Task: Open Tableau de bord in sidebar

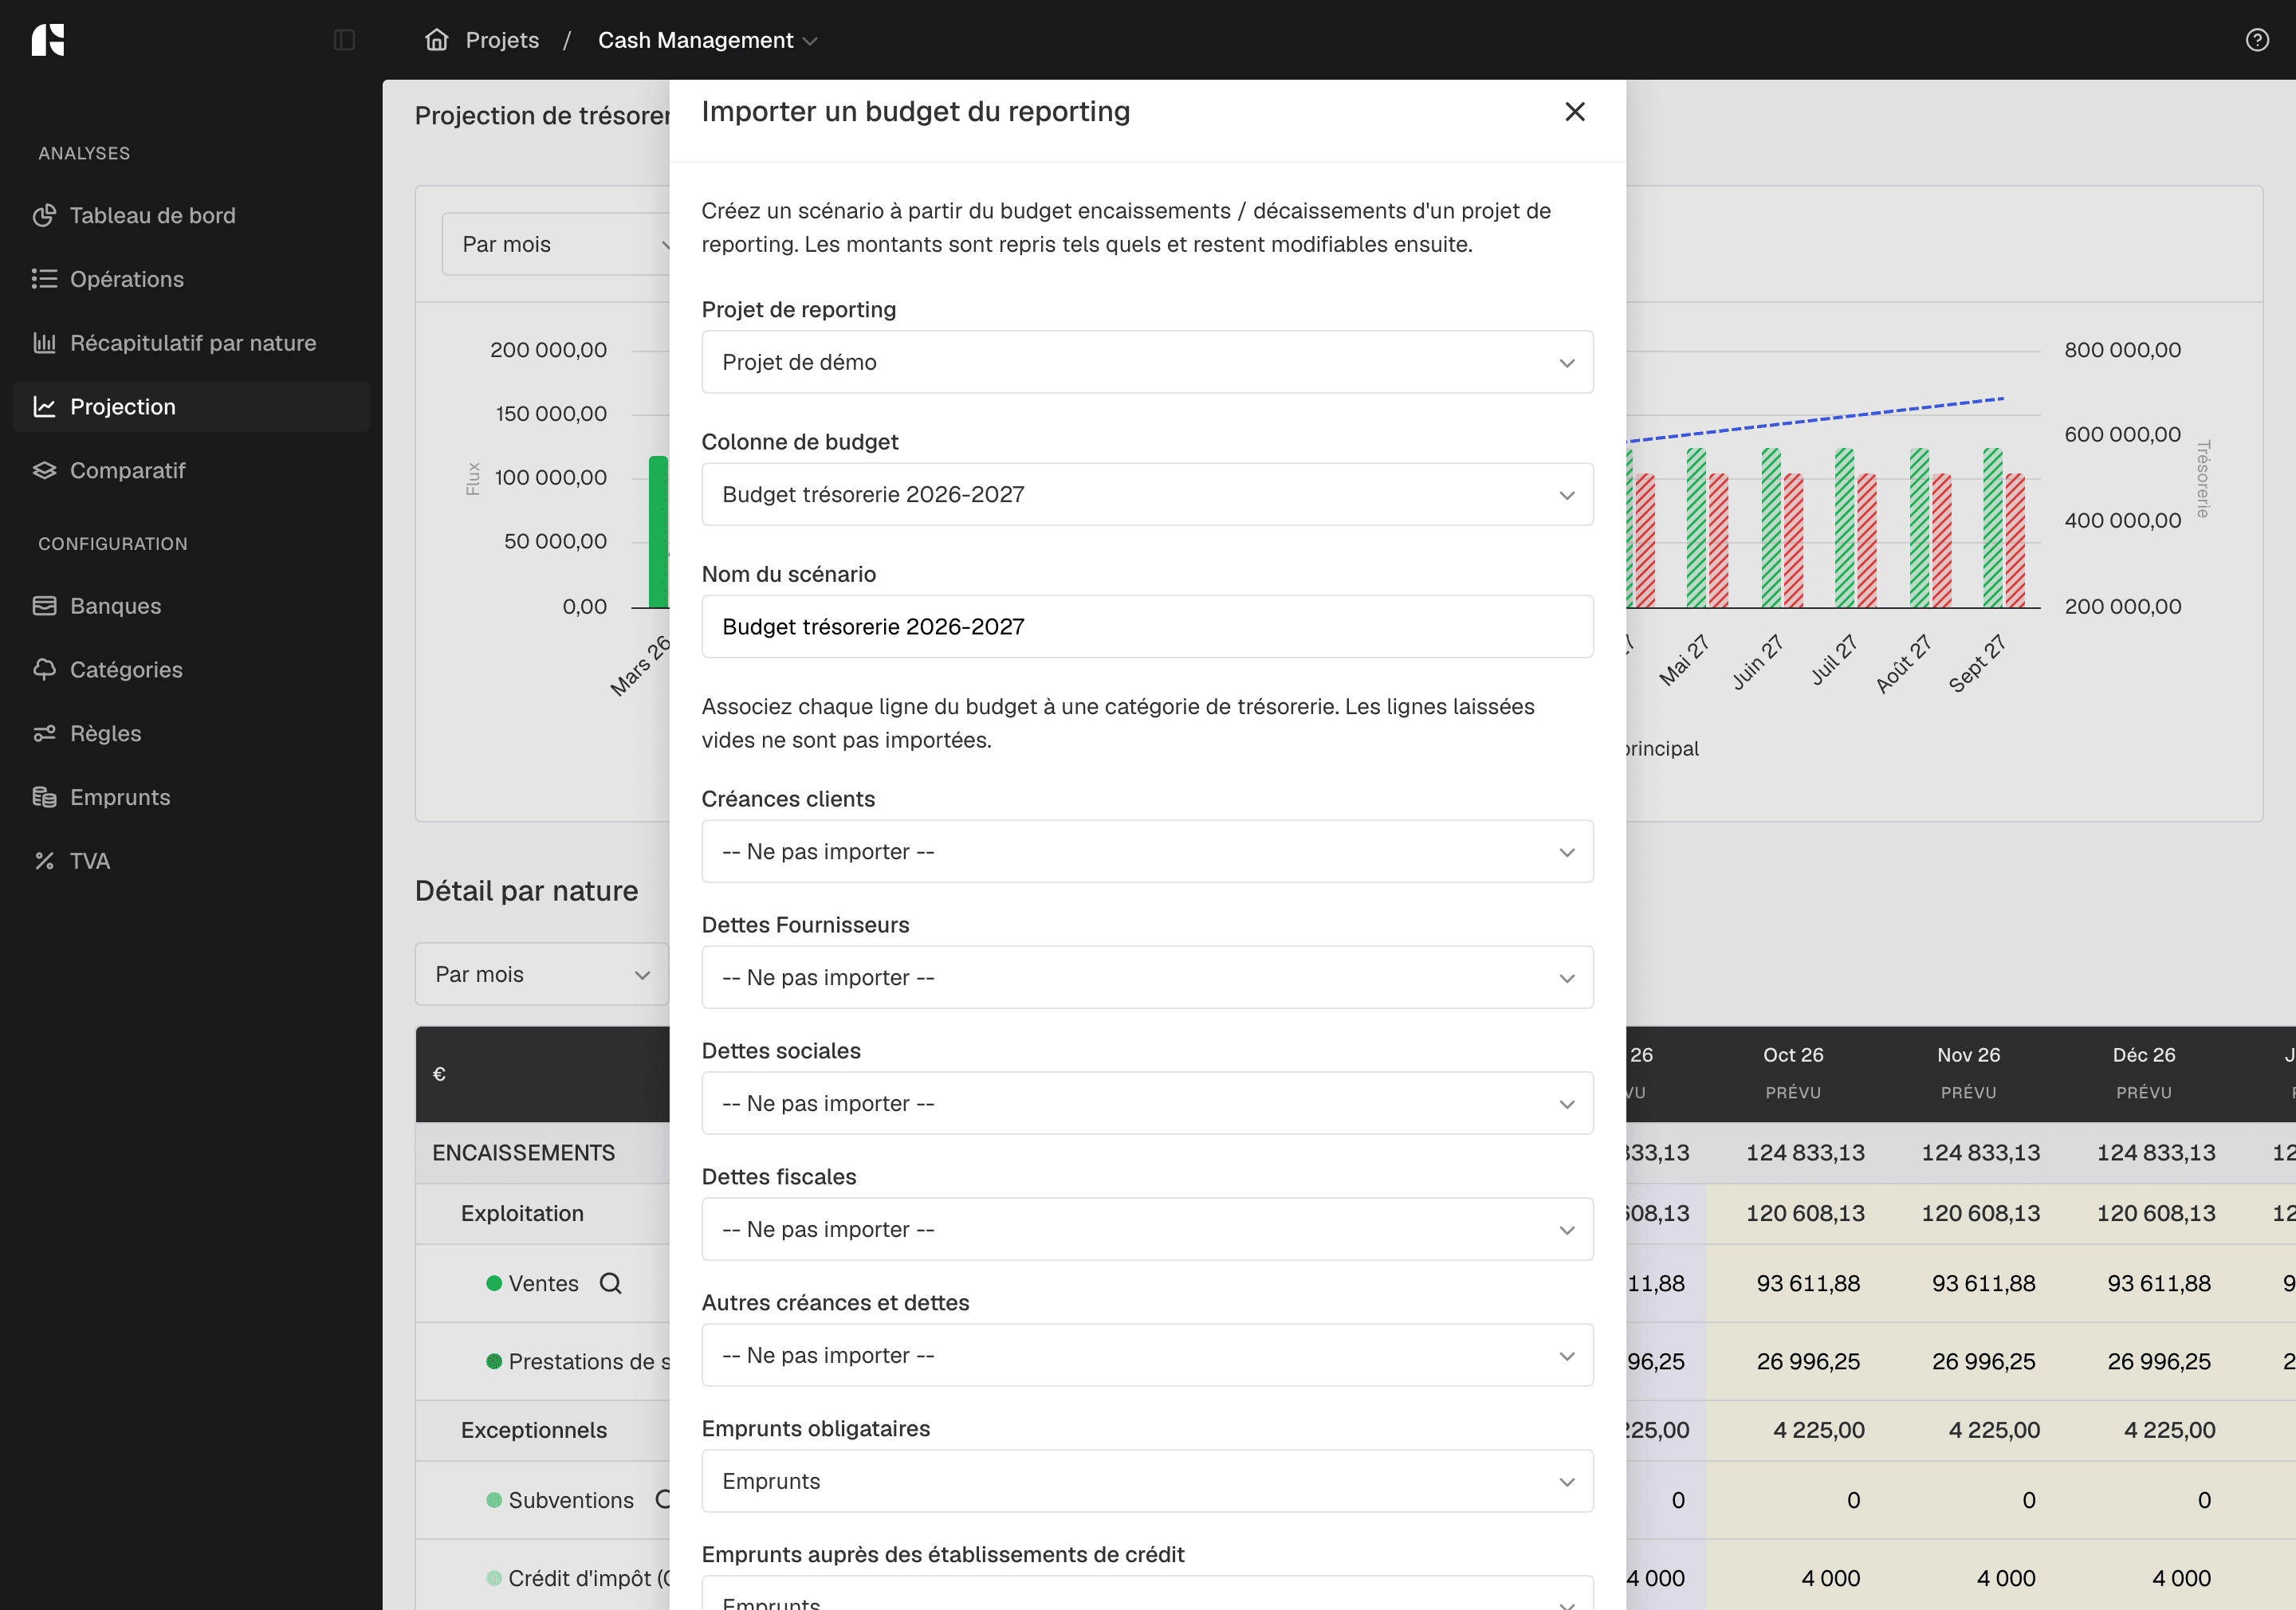Action: point(191,215)
